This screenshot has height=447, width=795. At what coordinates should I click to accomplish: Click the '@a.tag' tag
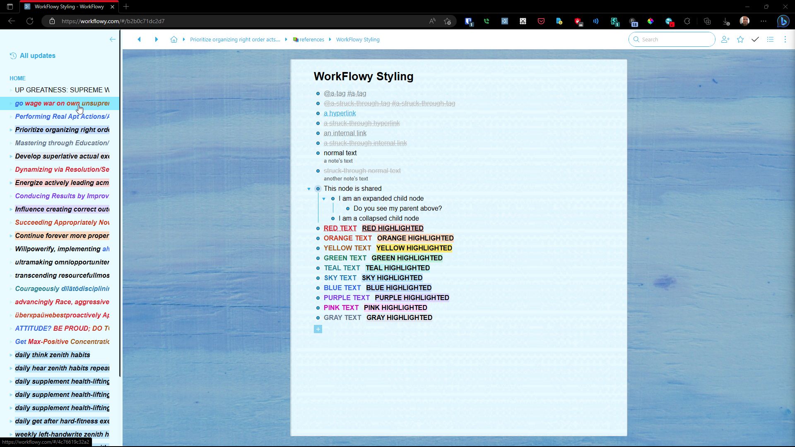point(335,94)
